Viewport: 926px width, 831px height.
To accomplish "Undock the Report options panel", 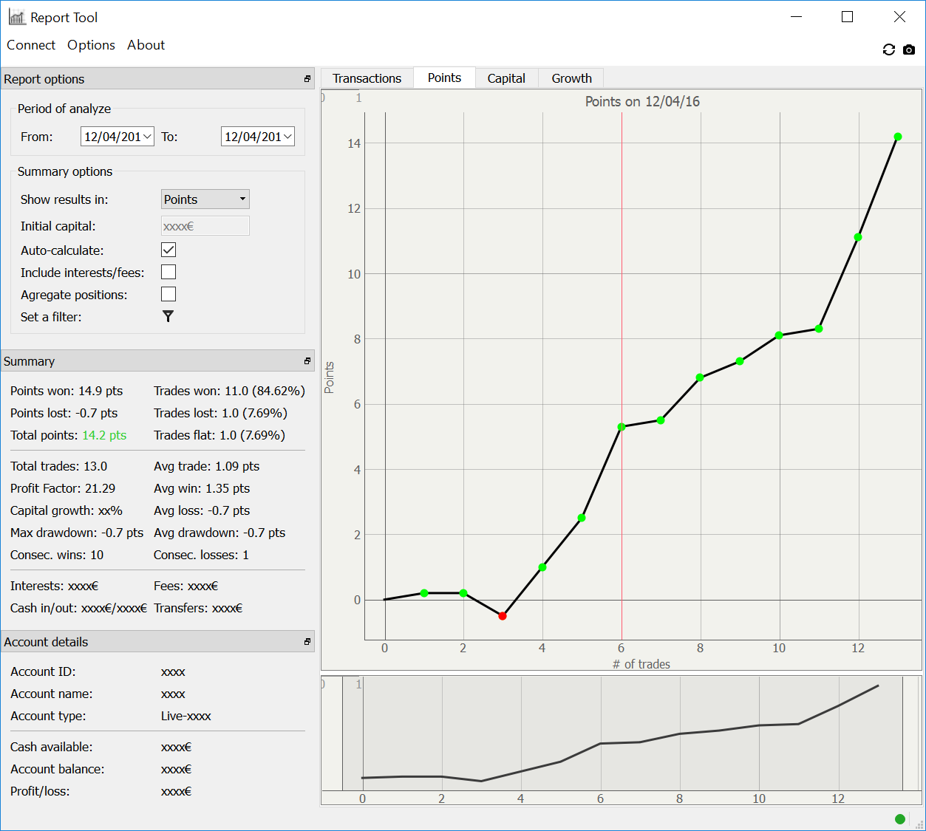I will coord(307,79).
